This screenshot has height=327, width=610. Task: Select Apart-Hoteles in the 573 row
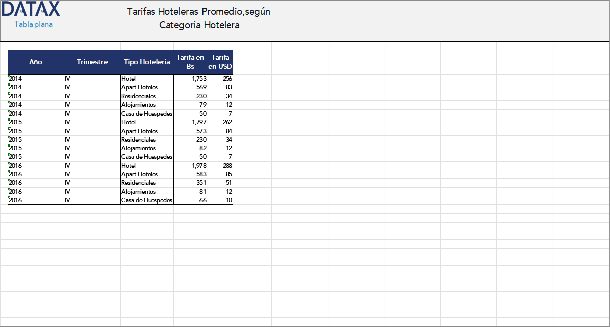coord(147,131)
